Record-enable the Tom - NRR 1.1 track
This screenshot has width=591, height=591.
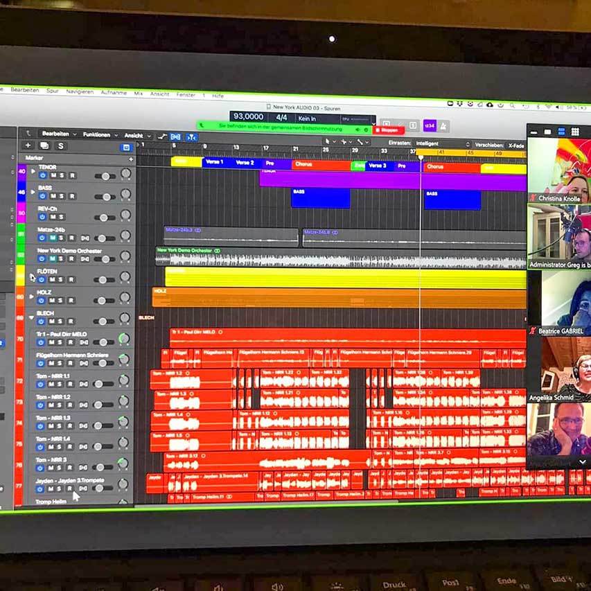coord(71,384)
